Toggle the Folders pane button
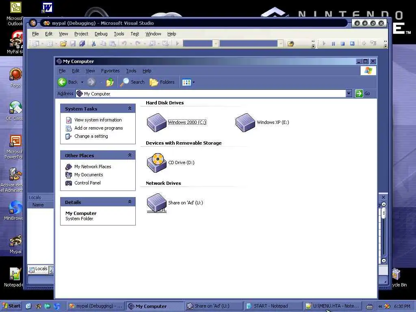416x312 pixels. pos(162,82)
